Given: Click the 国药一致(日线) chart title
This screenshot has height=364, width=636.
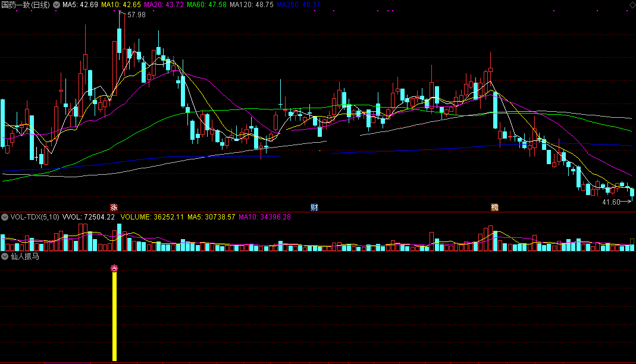Looking at the screenshot, I should (26, 5).
